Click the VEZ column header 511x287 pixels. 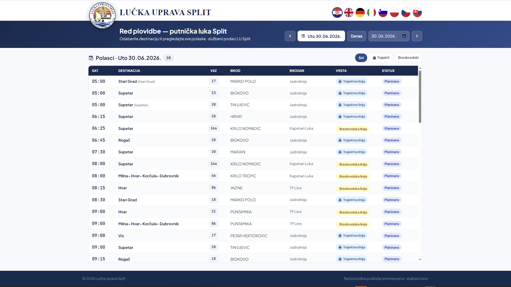[213, 71]
